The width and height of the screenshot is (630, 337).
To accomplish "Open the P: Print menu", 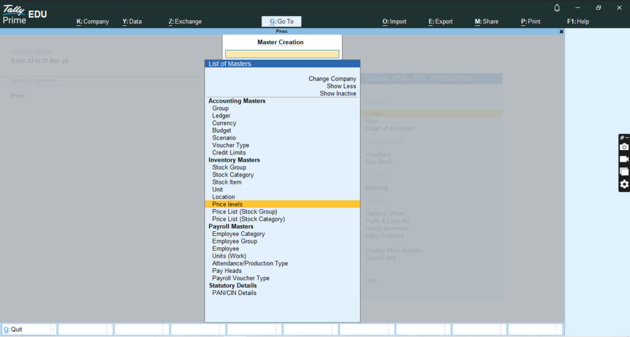I will tap(531, 22).
